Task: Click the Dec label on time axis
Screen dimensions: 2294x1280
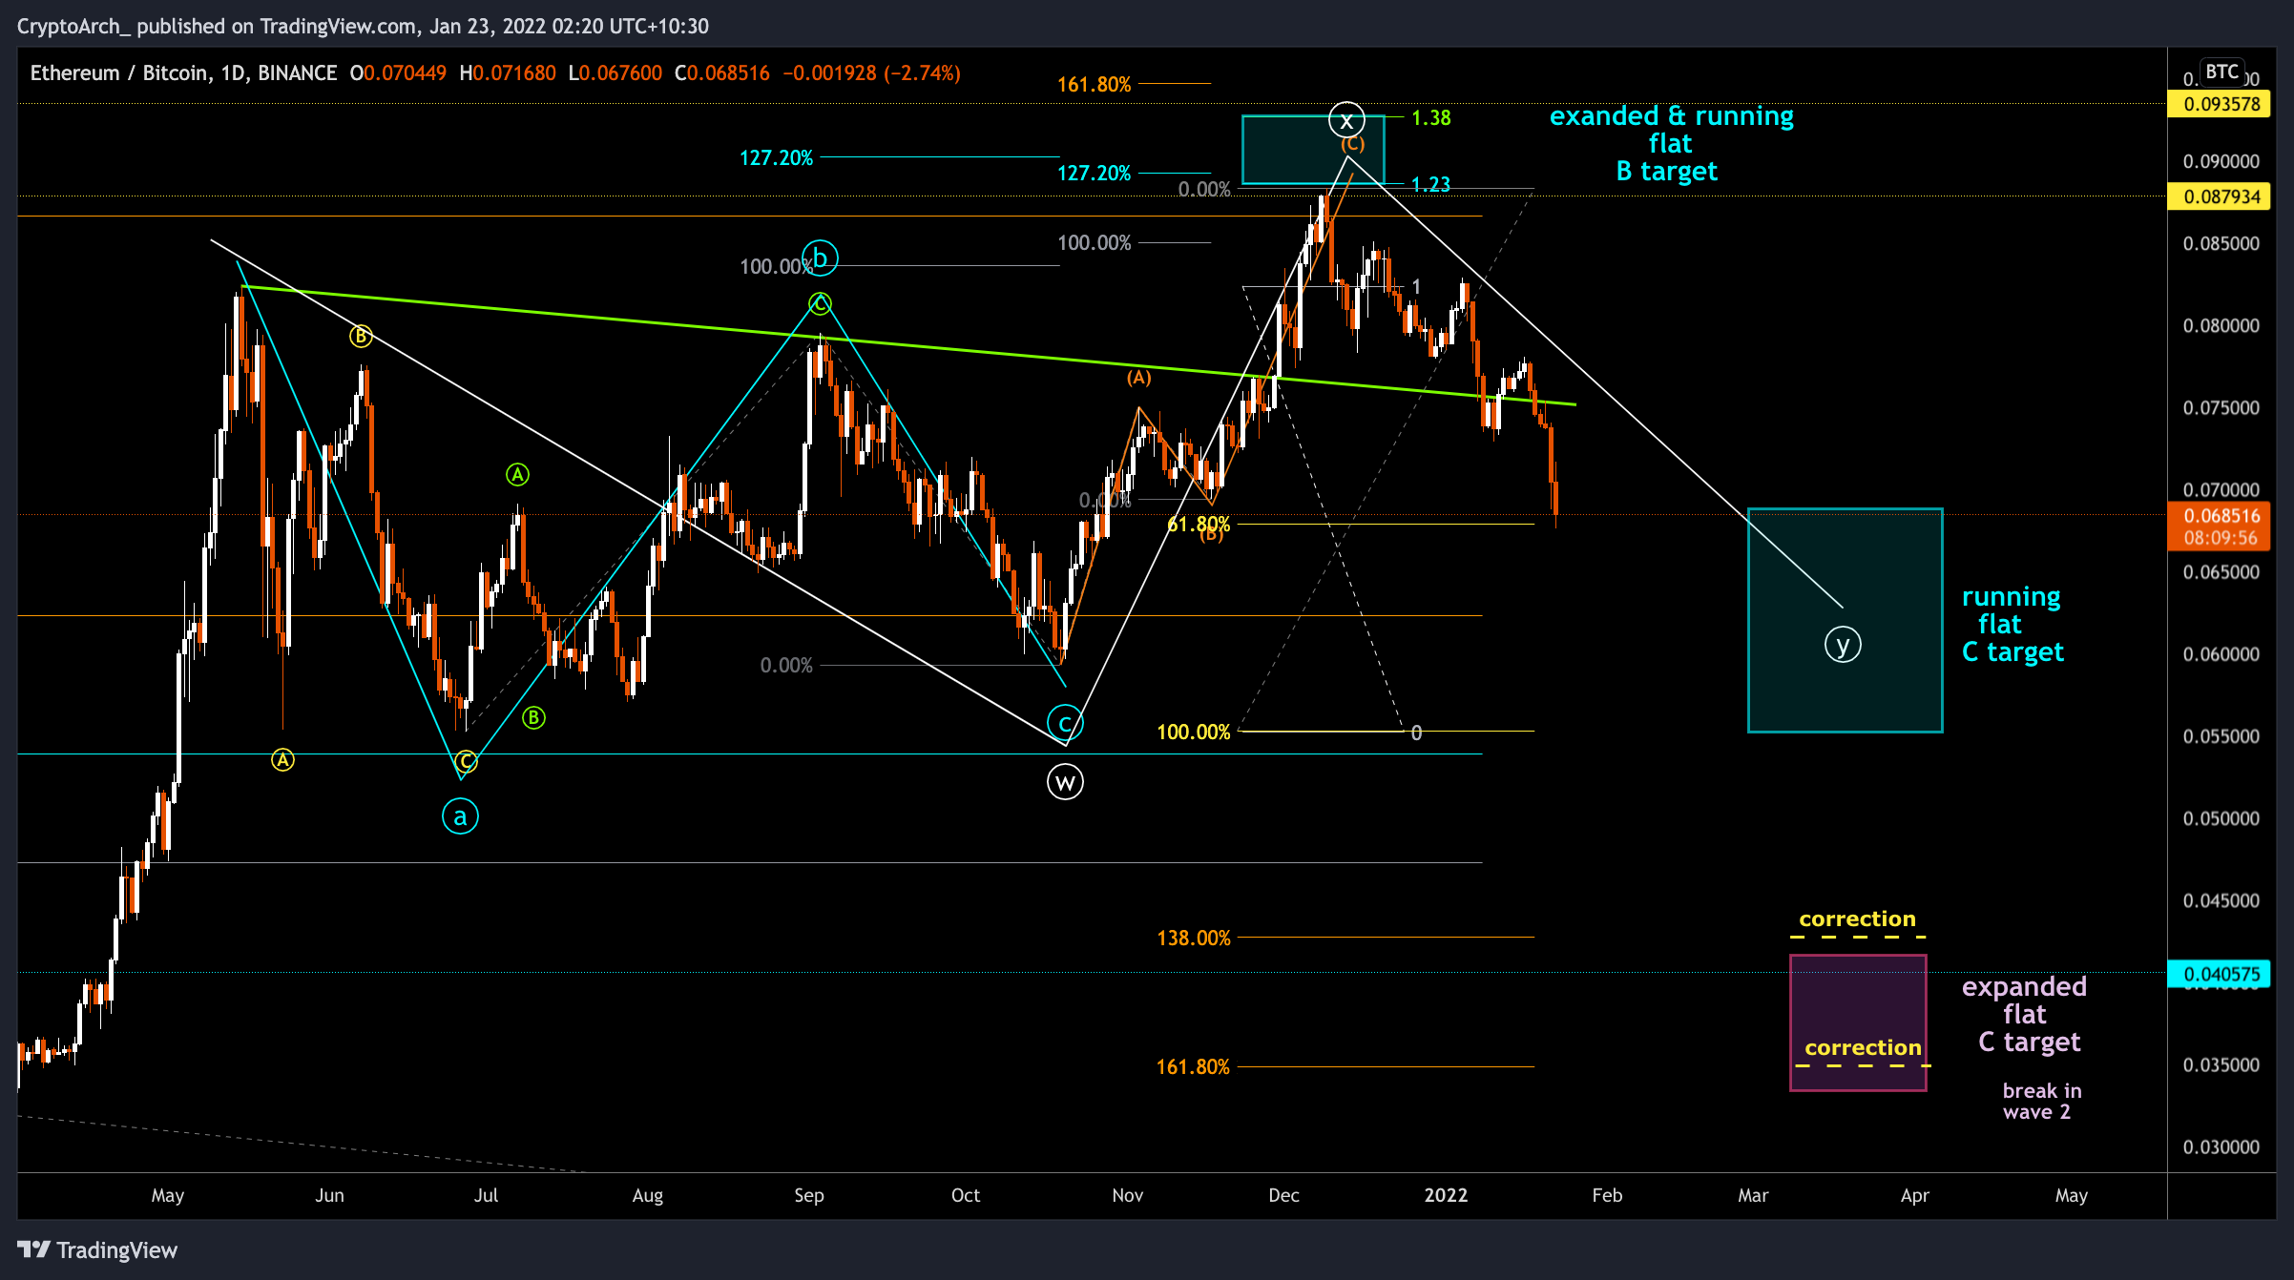Action: coord(1283,1195)
